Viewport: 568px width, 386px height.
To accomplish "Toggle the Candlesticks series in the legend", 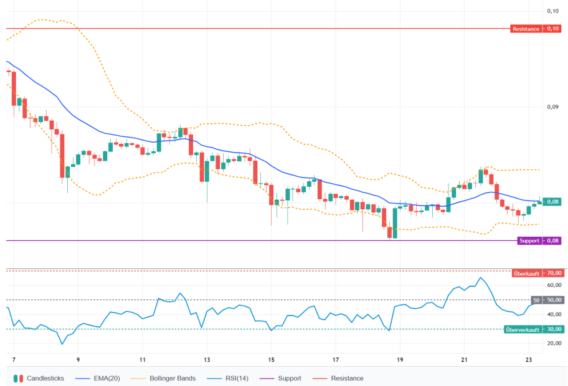I will click(39, 379).
